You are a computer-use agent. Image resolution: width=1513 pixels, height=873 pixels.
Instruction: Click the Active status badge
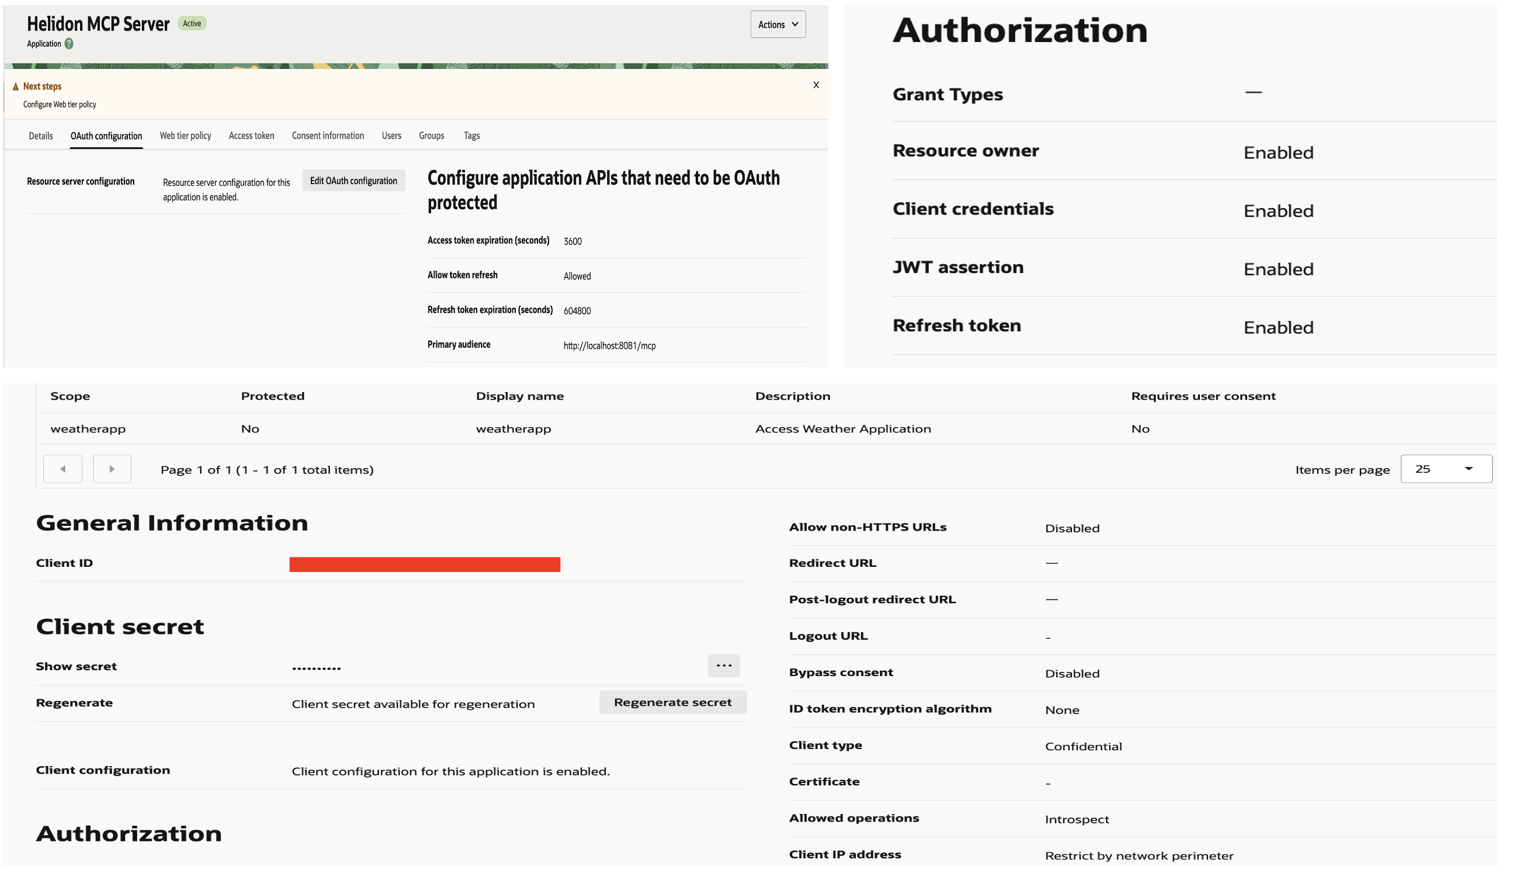point(192,23)
